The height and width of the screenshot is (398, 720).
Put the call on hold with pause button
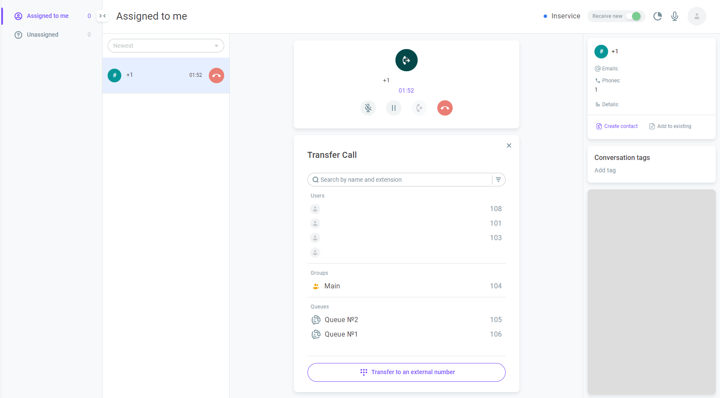394,108
